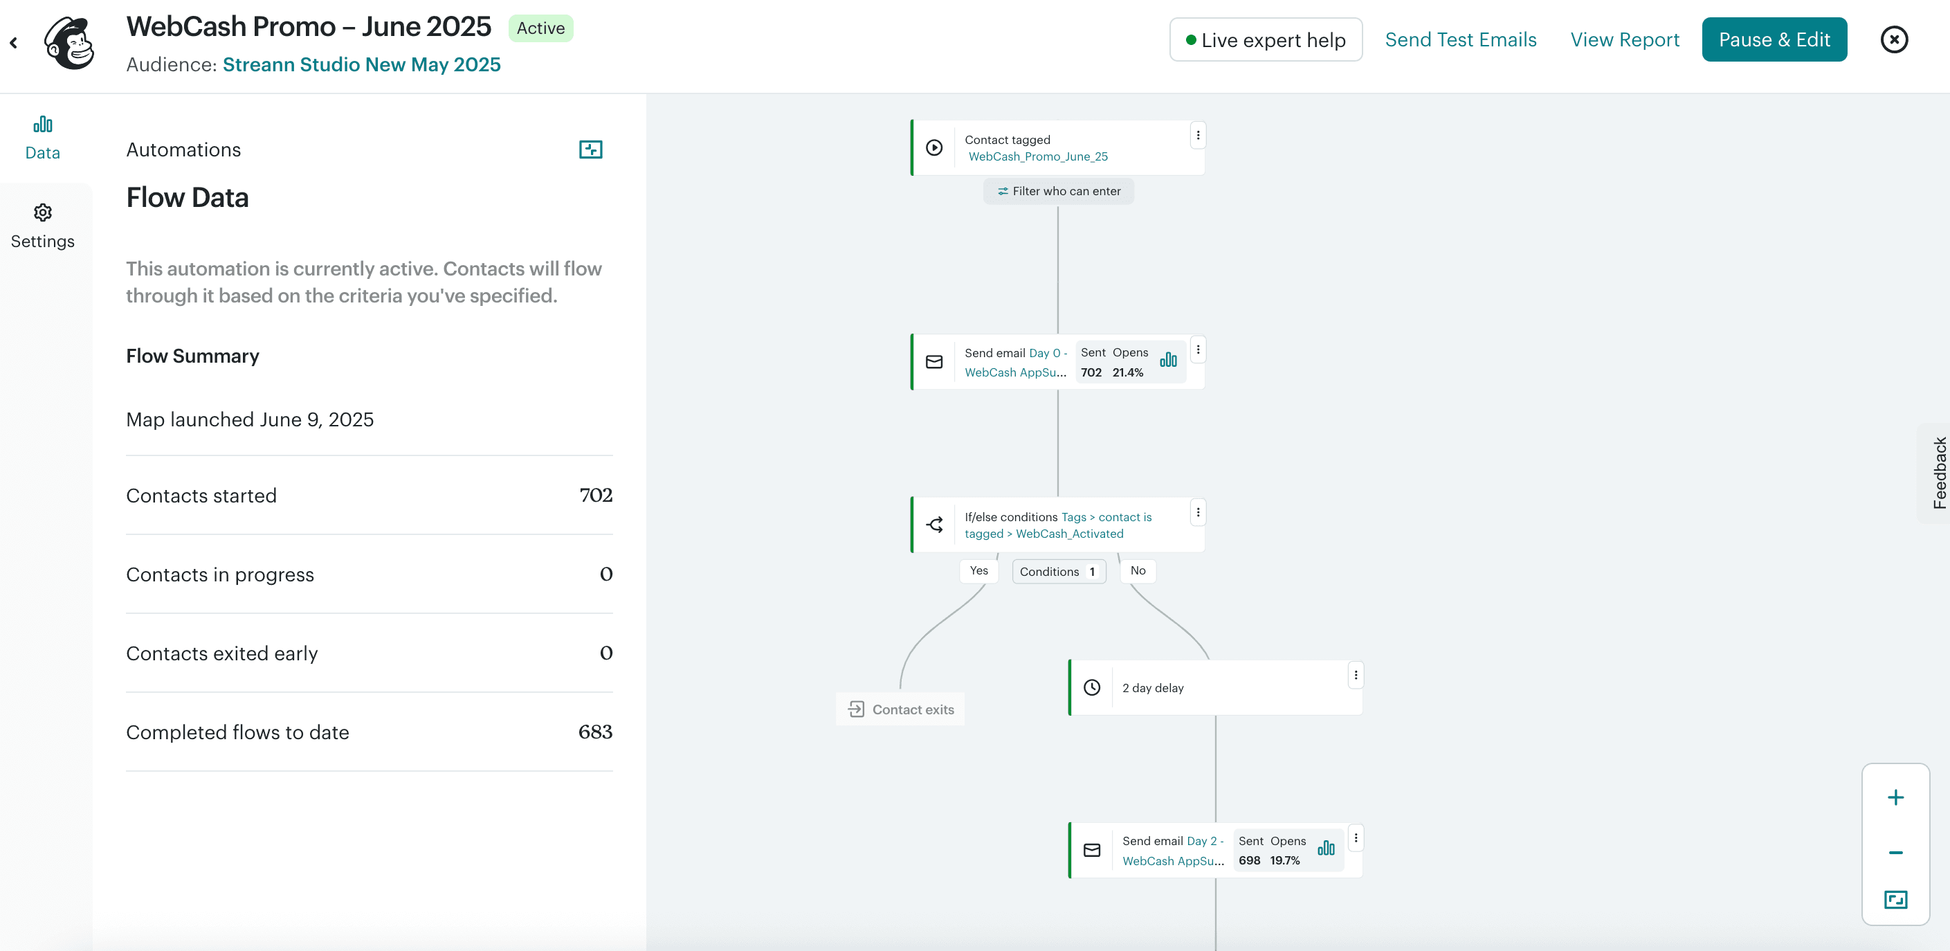Go back using the left chevron arrow

[14, 43]
